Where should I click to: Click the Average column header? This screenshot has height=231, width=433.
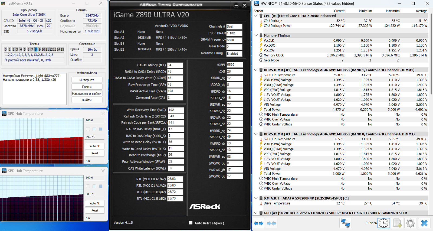(421, 11)
